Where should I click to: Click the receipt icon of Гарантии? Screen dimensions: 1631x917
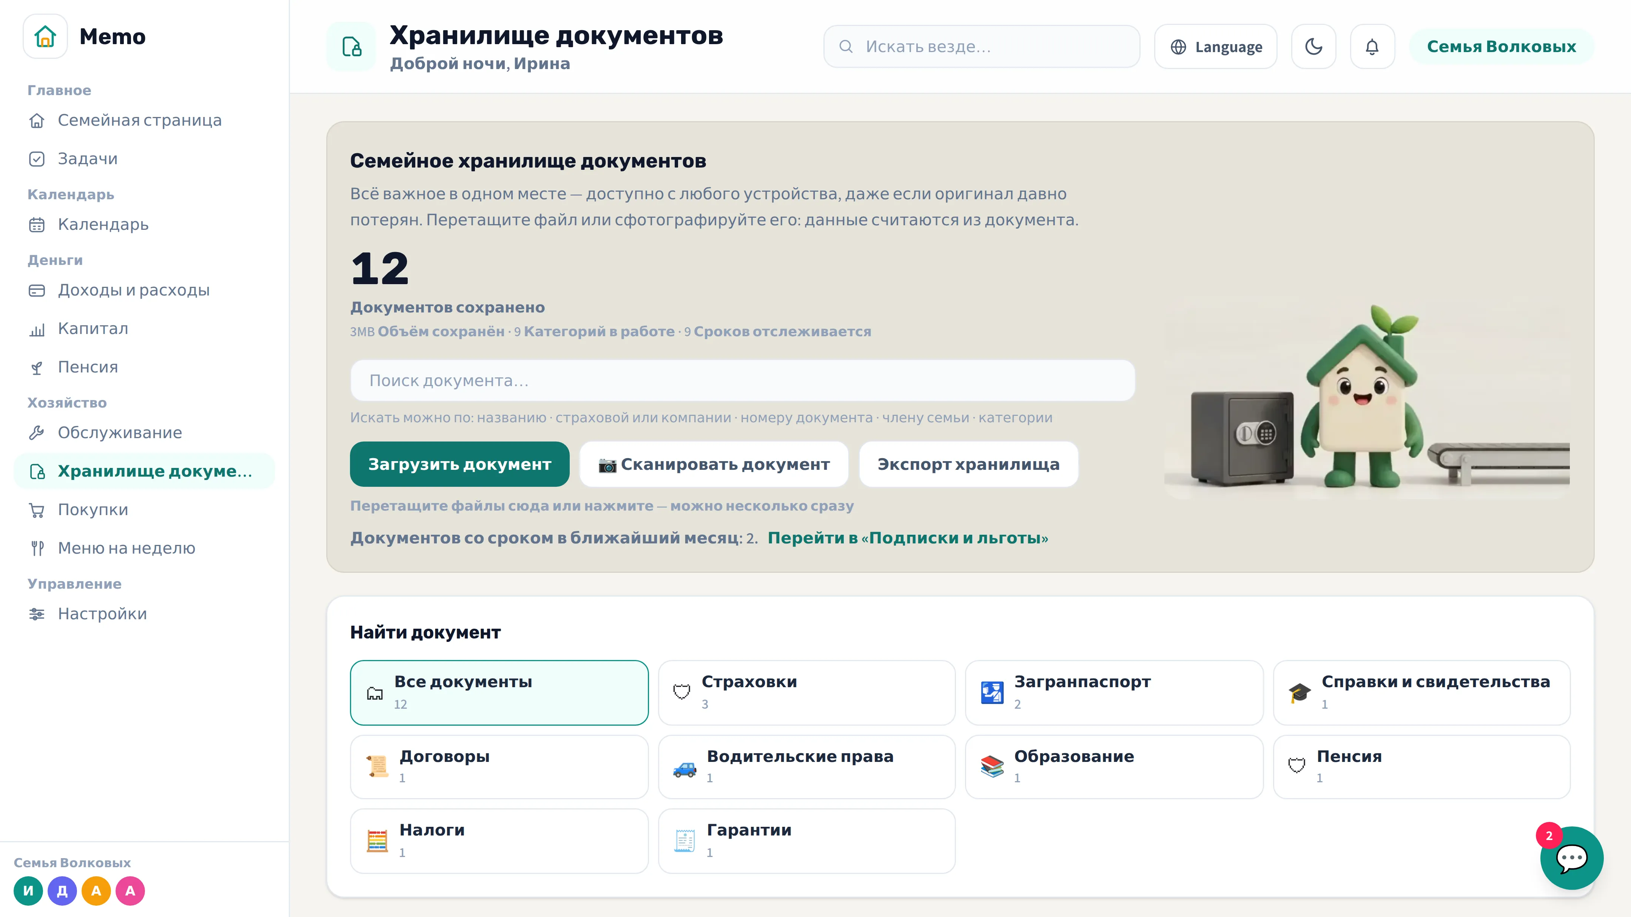(684, 841)
